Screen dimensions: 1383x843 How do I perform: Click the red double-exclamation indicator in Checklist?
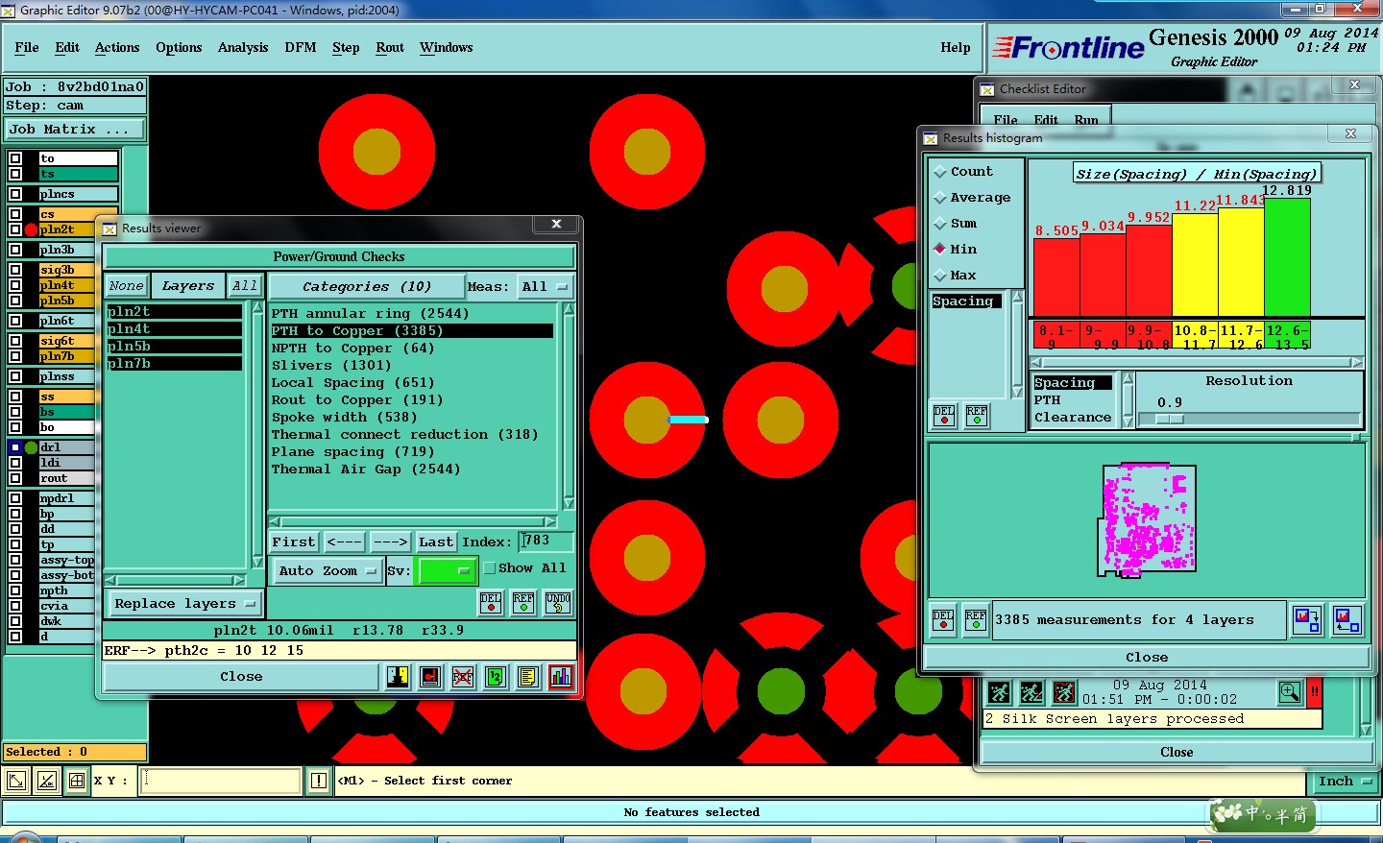(1314, 692)
